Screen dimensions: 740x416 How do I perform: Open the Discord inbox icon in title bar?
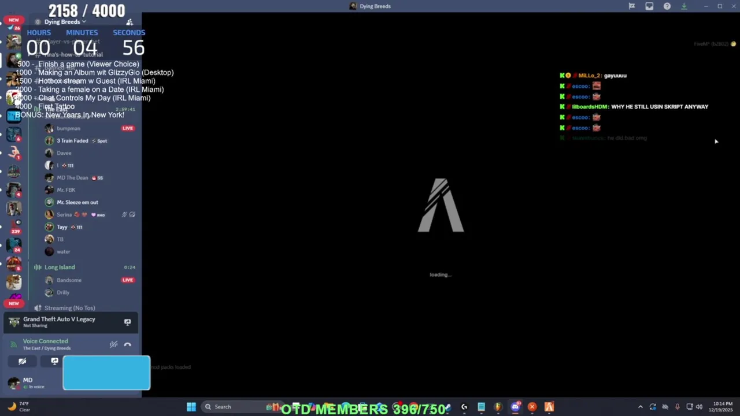pos(649,6)
